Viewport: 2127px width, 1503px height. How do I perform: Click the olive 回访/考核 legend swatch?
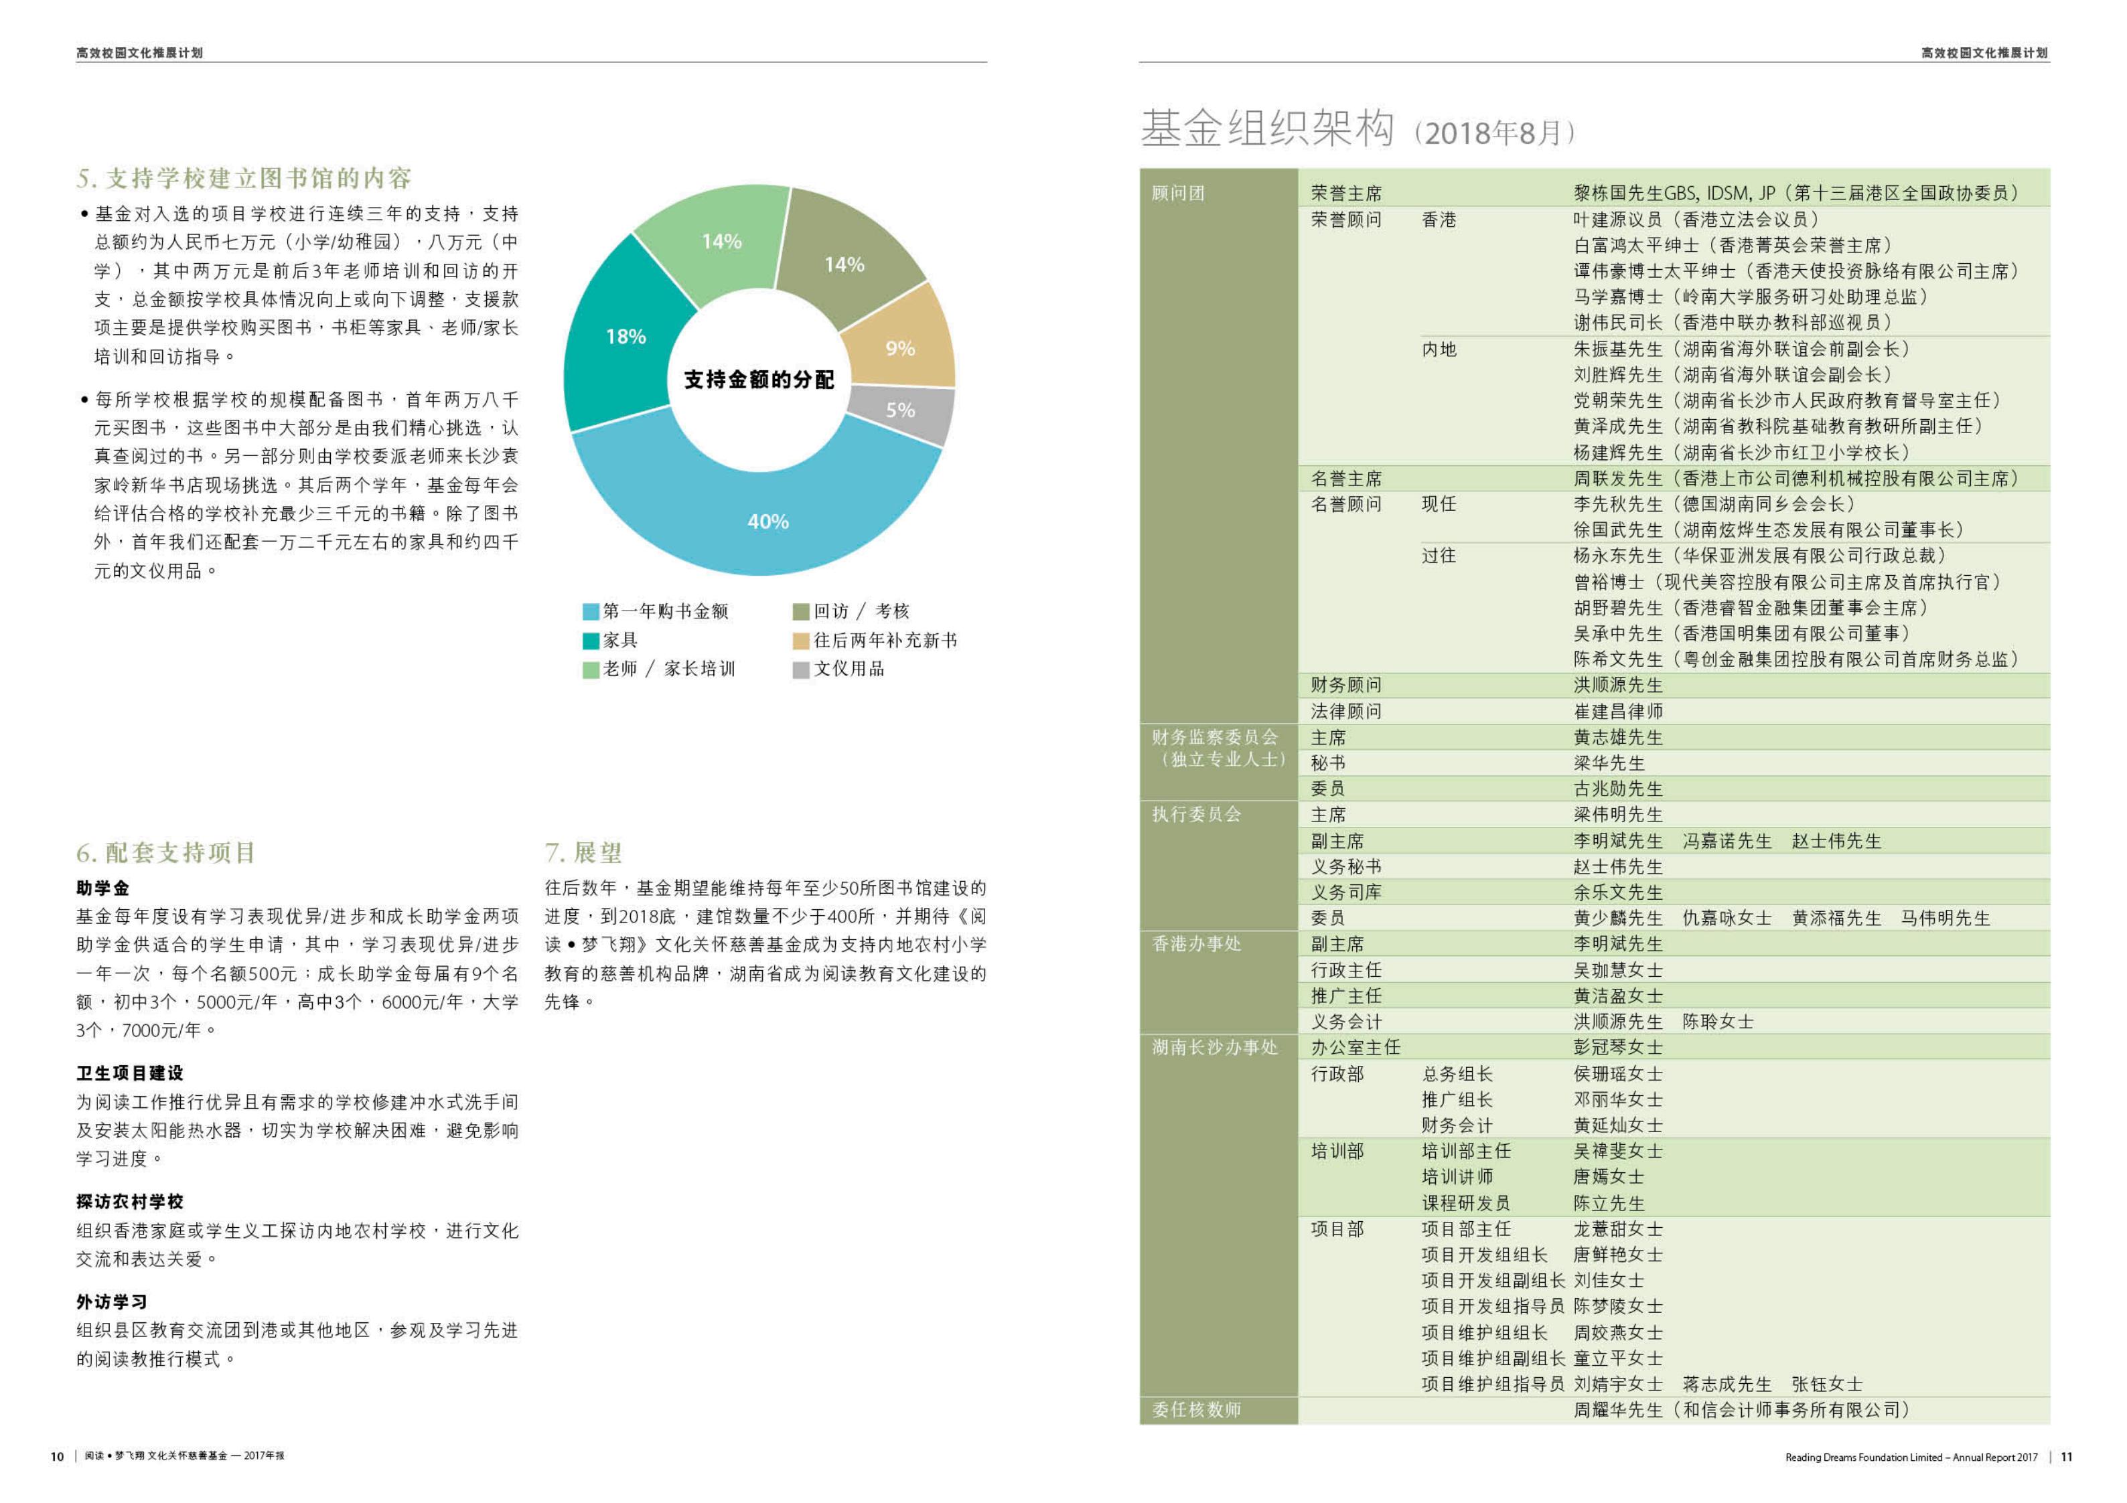(802, 611)
